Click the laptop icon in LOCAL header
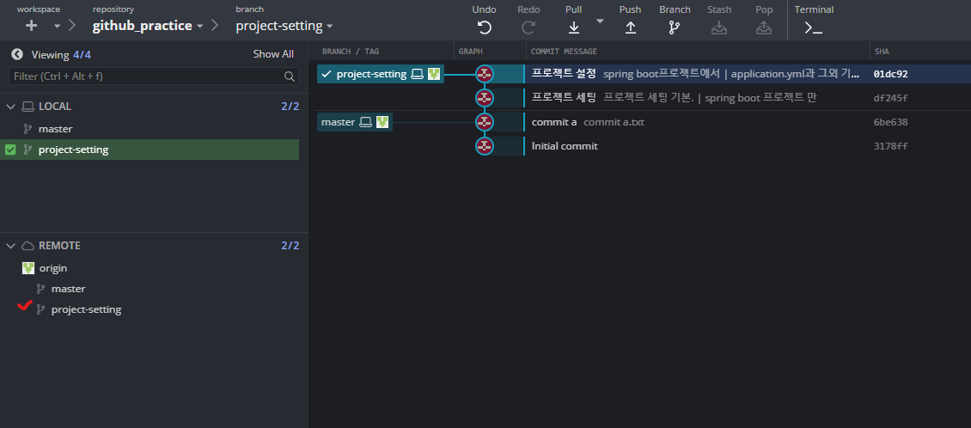The width and height of the screenshot is (971, 428). click(27, 107)
